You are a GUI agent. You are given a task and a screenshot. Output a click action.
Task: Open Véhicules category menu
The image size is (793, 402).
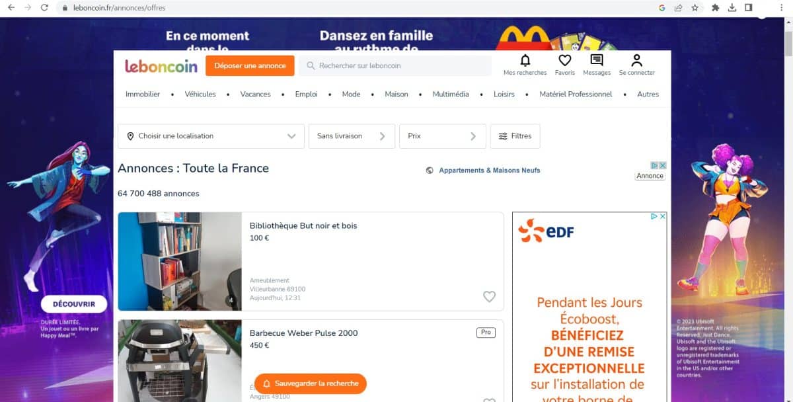coord(200,95)
